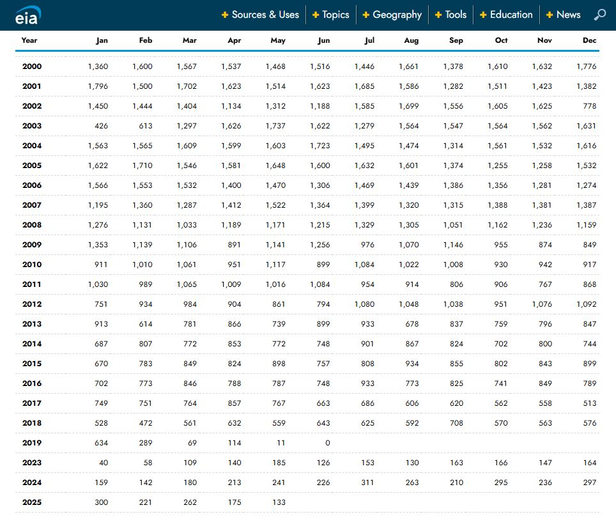Click the Jun column header
The width and height of the screenshot is (616, 526).
[x=324, y=40]
